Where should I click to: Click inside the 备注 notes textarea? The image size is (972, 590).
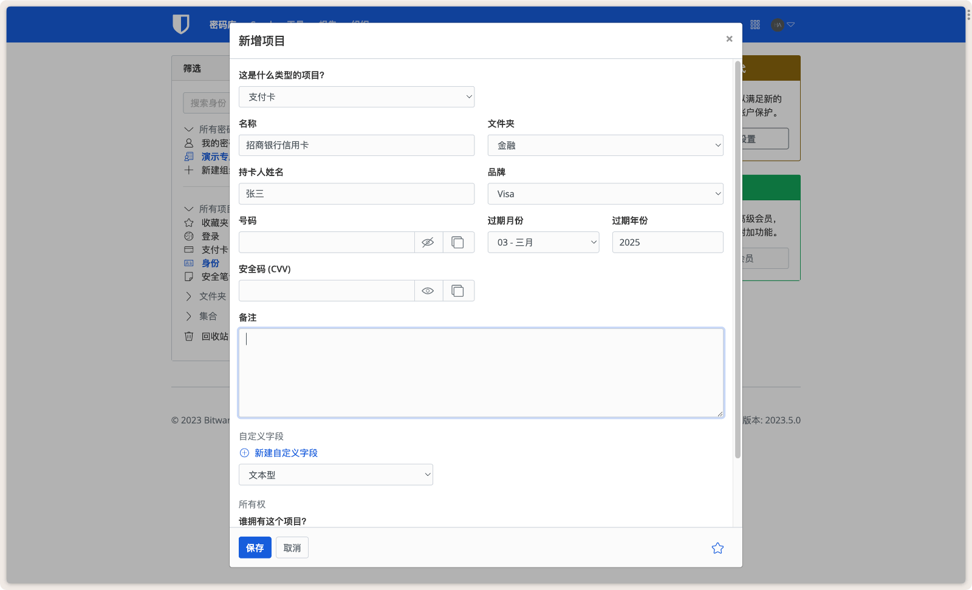click(x=481, y=373)
